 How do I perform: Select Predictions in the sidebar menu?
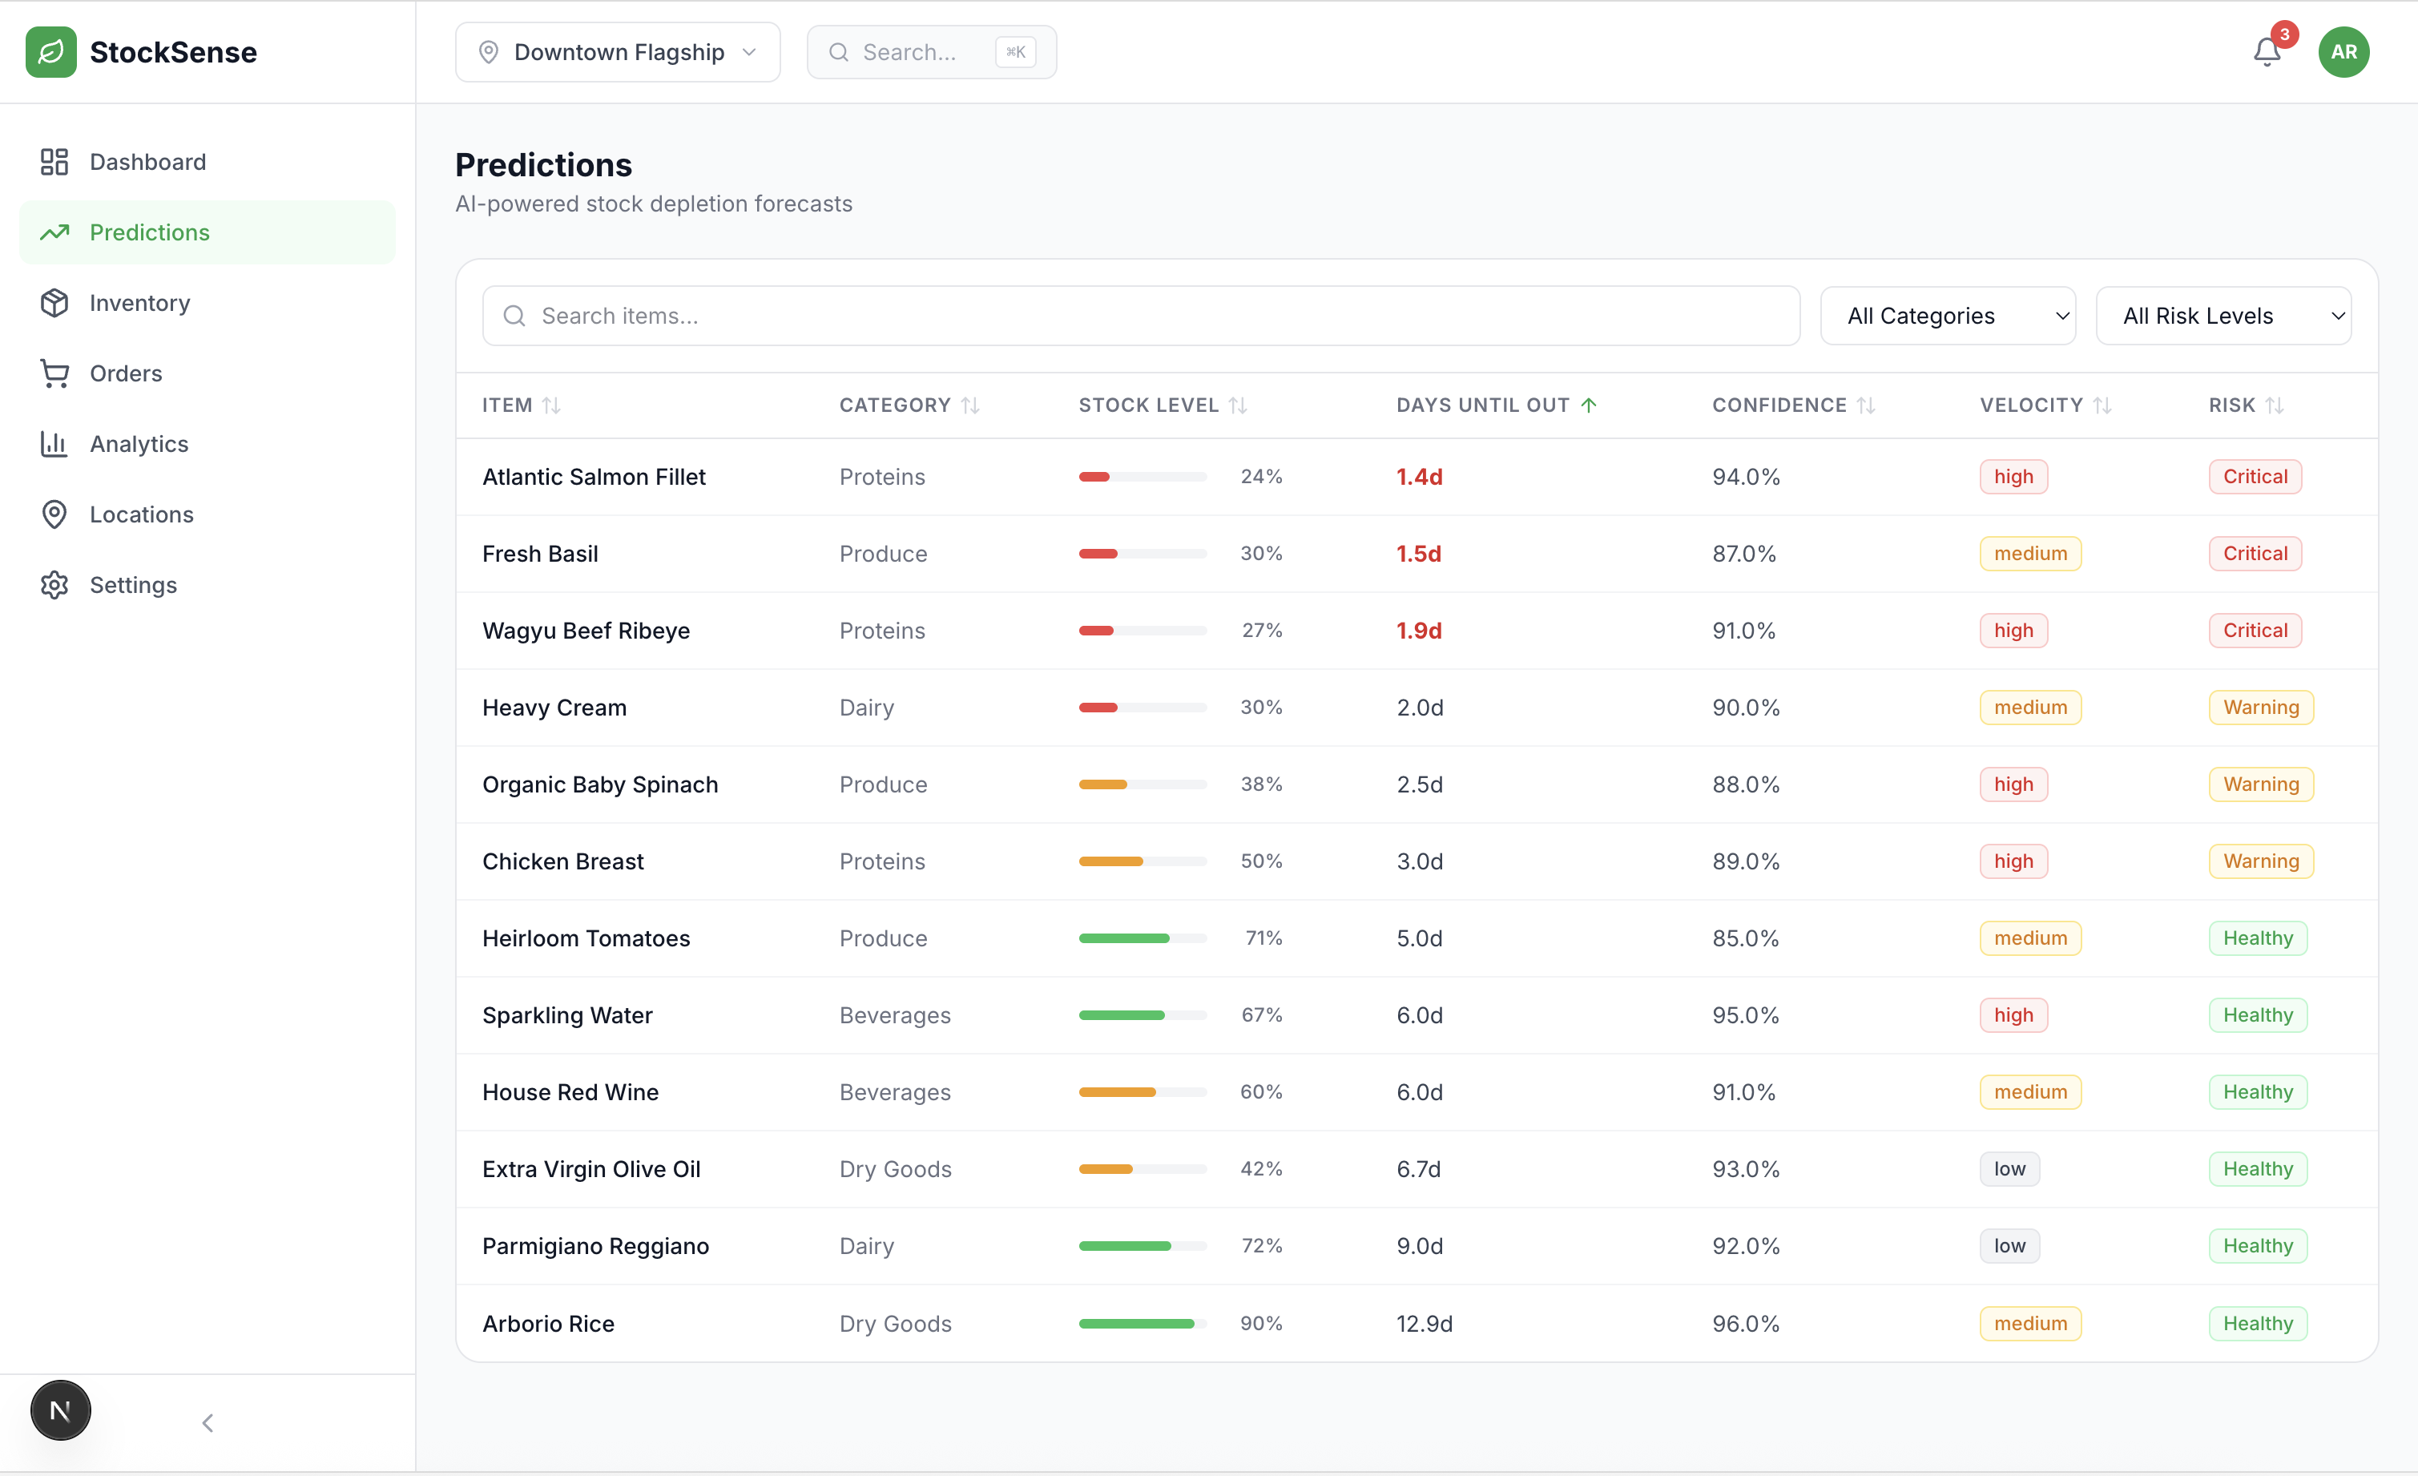coord(149,232)
